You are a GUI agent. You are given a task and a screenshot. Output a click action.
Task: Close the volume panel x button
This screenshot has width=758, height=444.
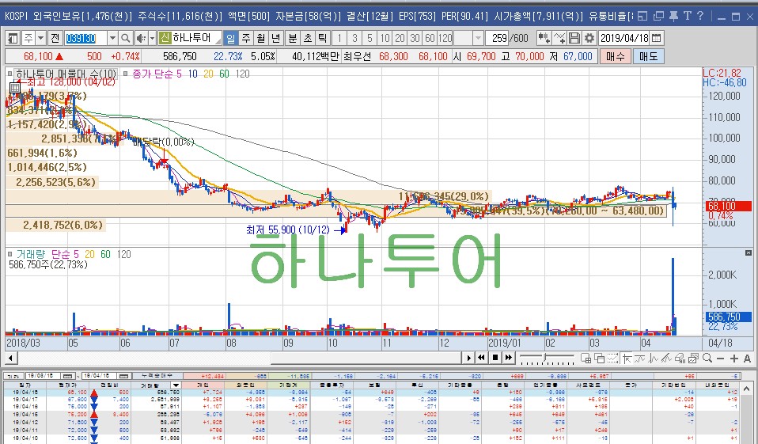(x=749, y=253)
